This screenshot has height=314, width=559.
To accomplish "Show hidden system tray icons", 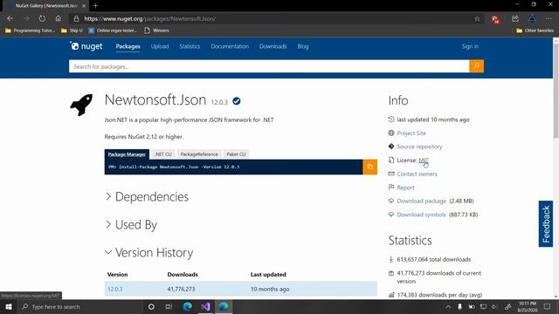I will click(x=448, y=306).
